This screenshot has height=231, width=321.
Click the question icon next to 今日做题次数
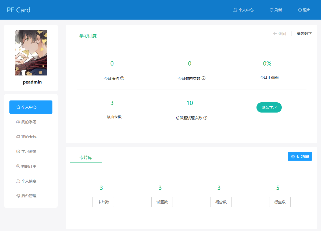204,78
